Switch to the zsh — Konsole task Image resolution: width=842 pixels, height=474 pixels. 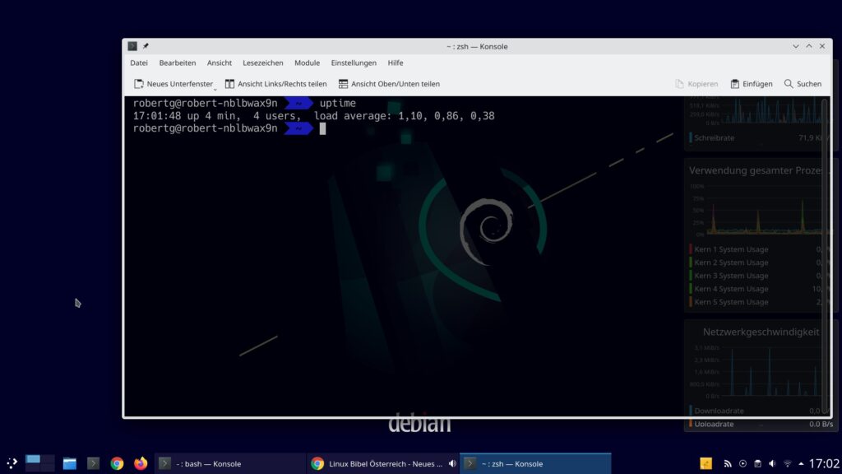coord(535,463)
